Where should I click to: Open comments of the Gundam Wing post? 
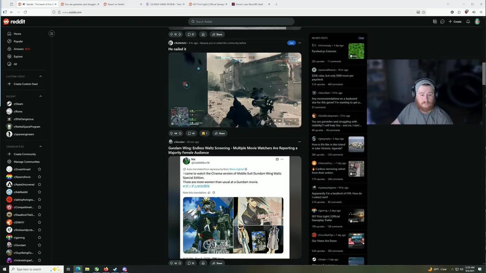pyautogui.click(x=191, y=263)
